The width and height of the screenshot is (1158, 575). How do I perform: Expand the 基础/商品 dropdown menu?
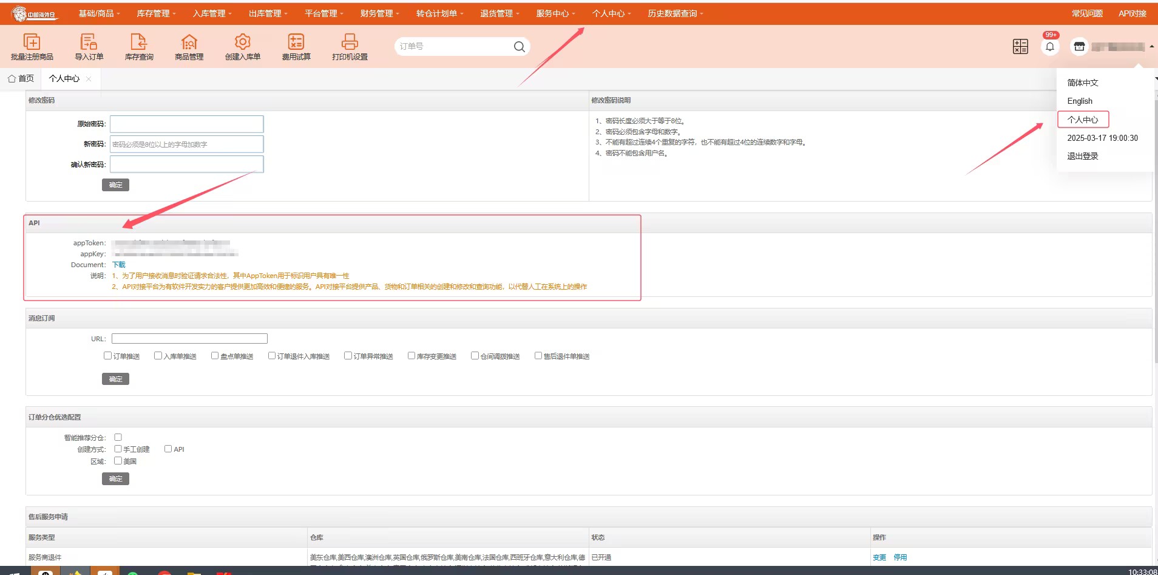pyautogui.click(x=99, y=13)
